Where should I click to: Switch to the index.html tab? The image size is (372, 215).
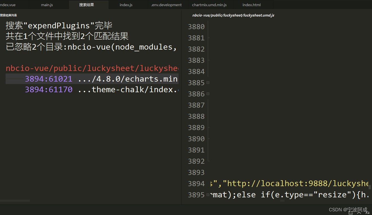tap(251, 4)
